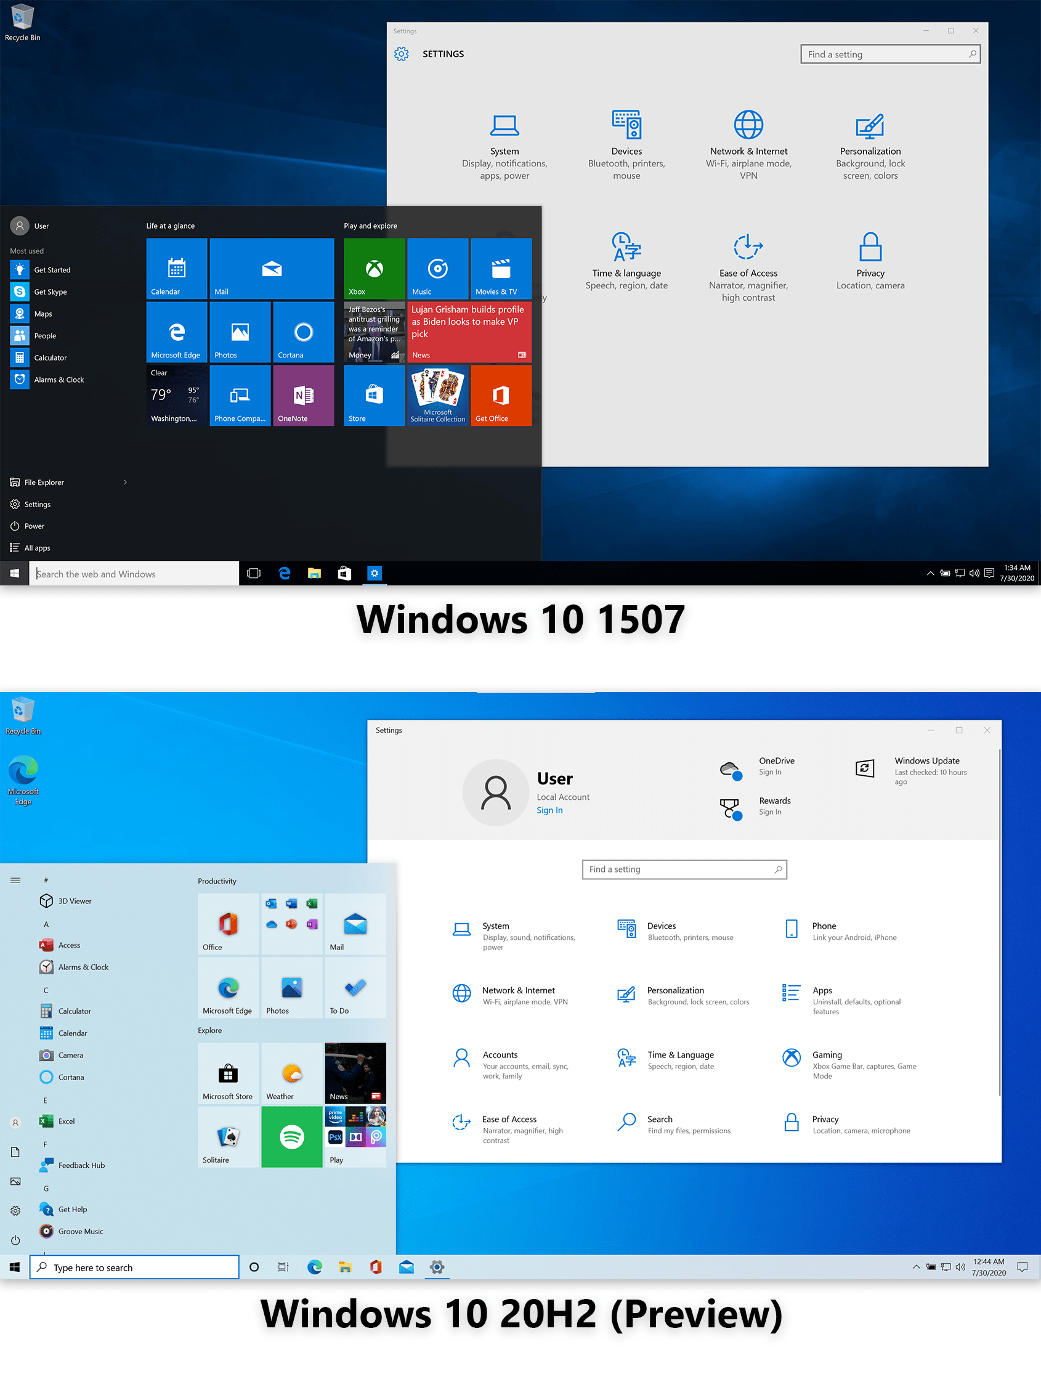This screenshot has width=1041, height=1376.
Task: Launch Cortana from its Start tile
Action: (x=303, y=332)
